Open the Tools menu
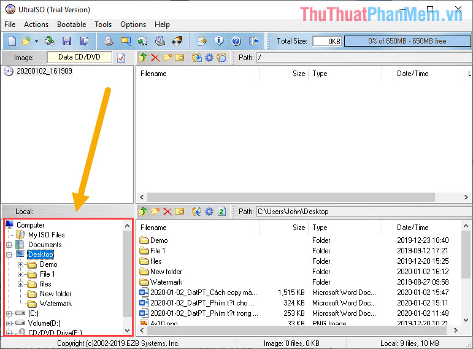The width and height of the screenshot is (473, 349). (103, 25)
